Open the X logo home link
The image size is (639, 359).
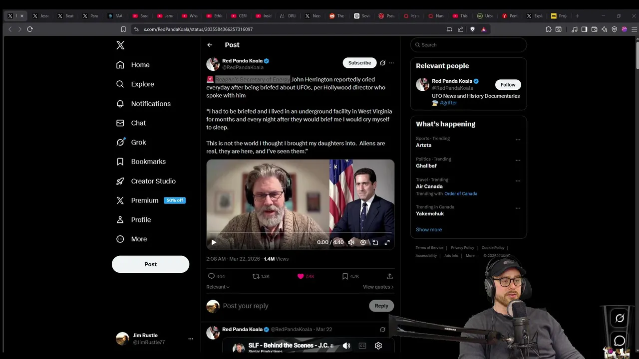[x=120, y=45]
